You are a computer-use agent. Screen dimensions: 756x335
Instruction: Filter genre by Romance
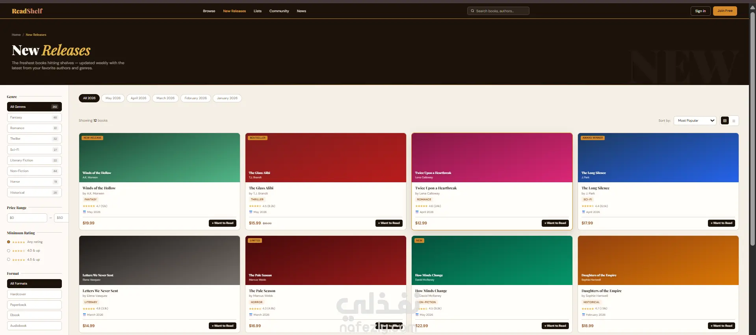point(34,128)
